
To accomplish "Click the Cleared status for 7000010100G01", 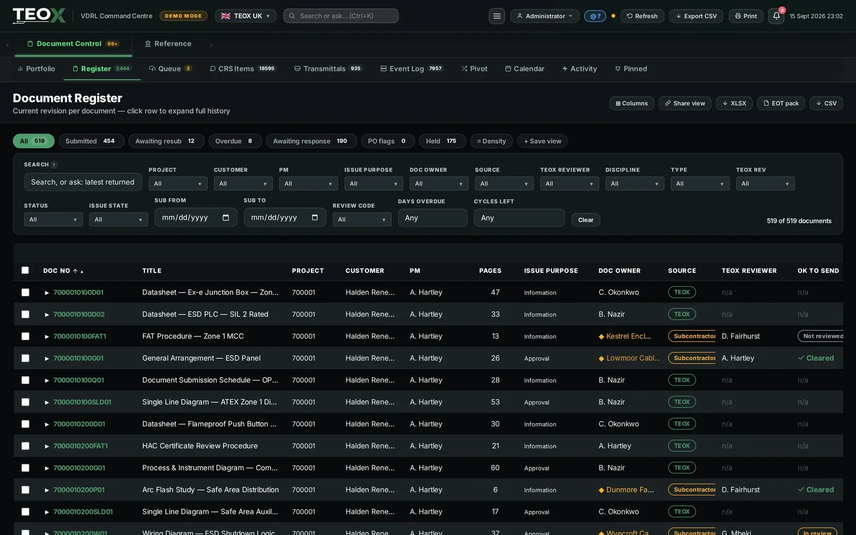I will [816, 358].
